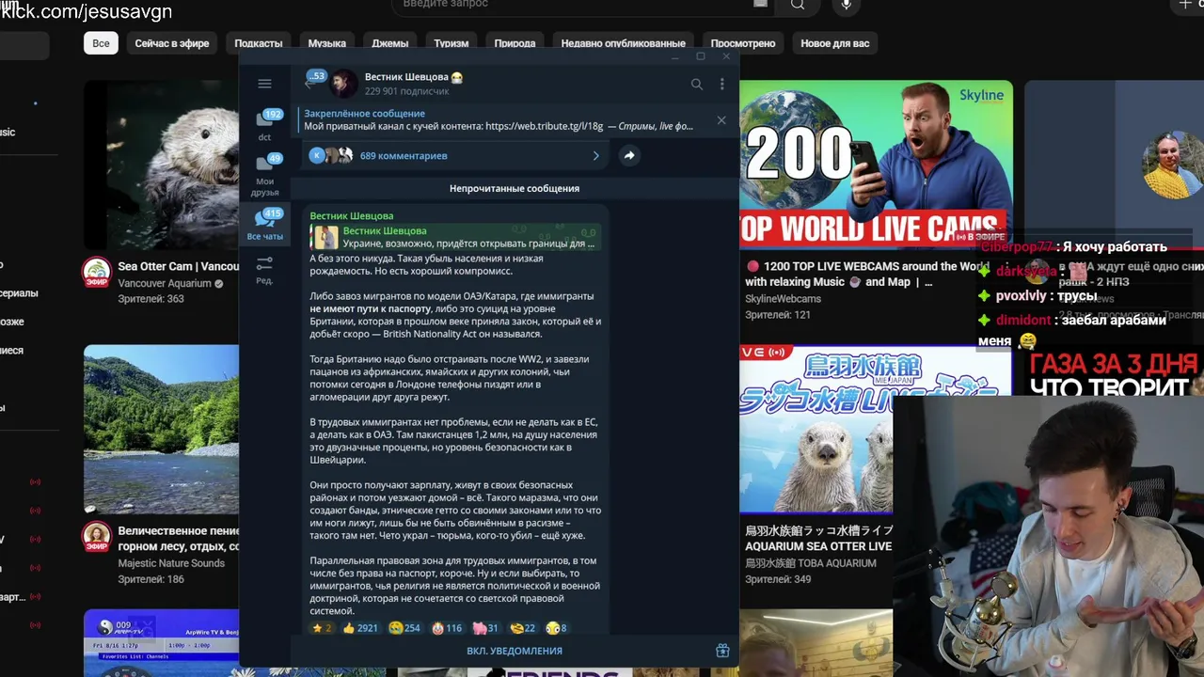The width and height of the screenshot is (1204, 677).
Task: Share the post using the forward arrow
Action: [629, 156]
